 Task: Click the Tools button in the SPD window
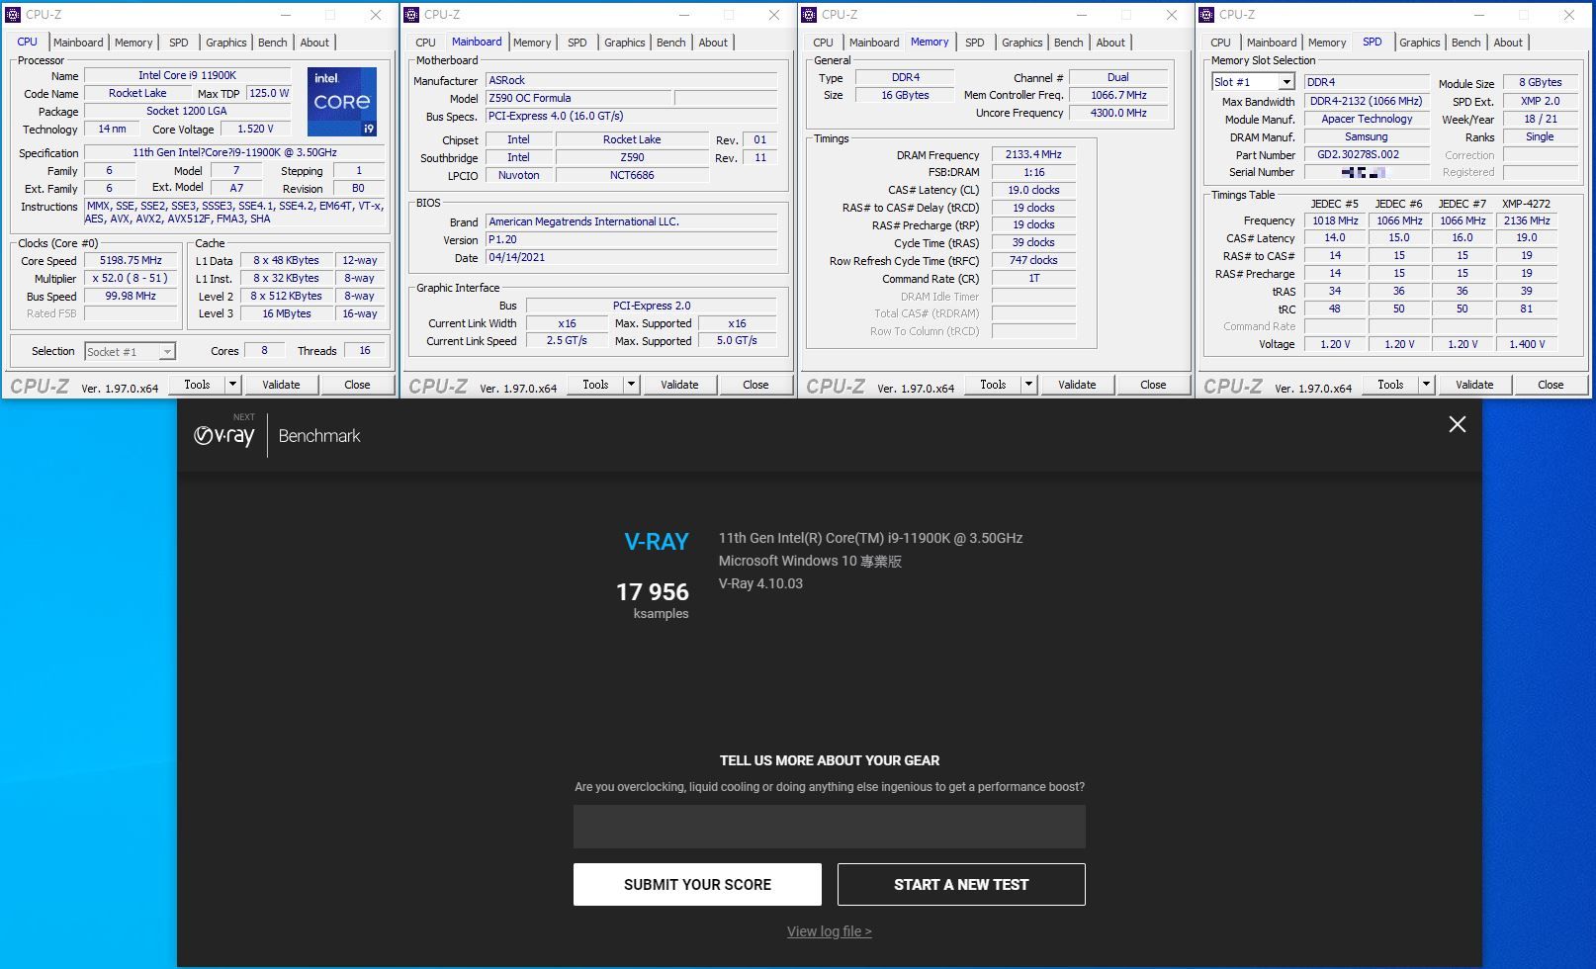pyautogui.click(x=1390, y=385)
